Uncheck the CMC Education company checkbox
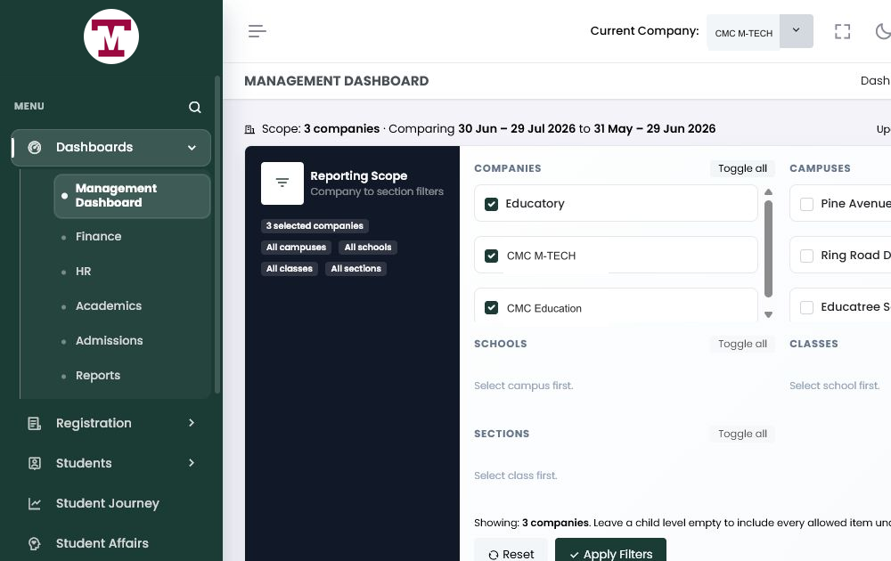Image resolution: width=891 pixels, height=561 pixels. pos(492,308)
